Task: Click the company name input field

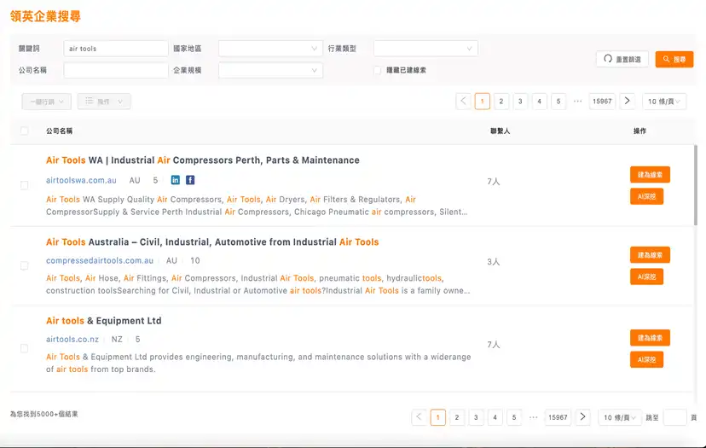Action: (x=116, y=70)
